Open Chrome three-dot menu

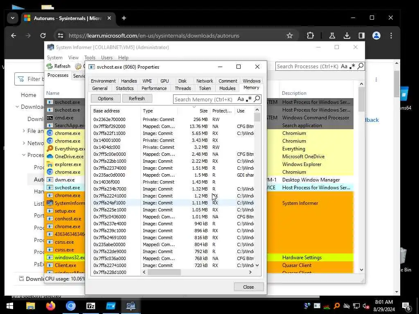[x=391, y=36]
